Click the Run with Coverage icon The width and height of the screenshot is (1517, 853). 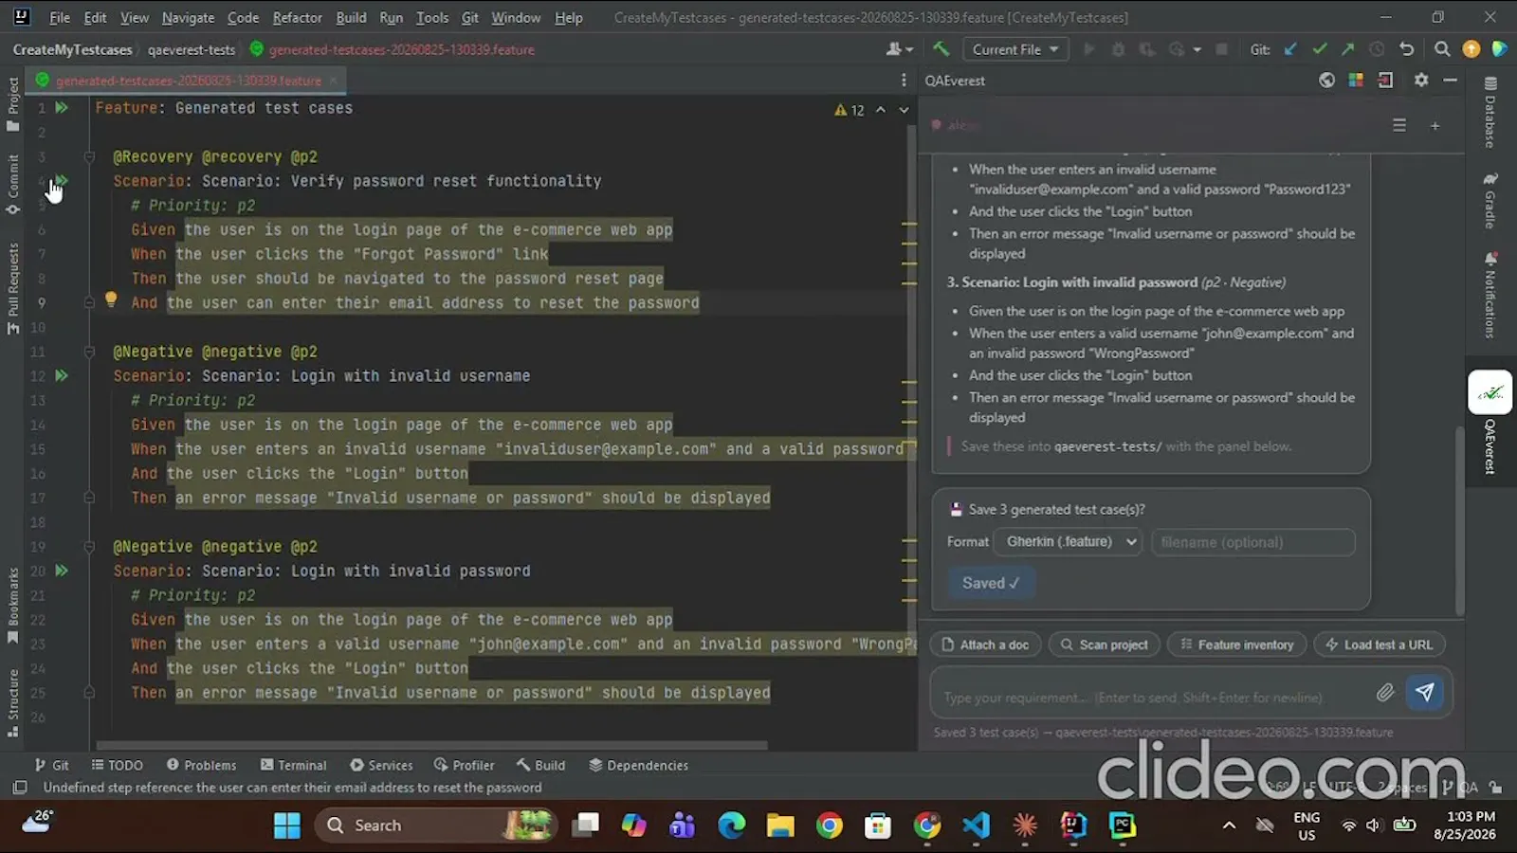1147,49
